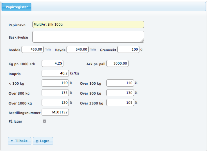Click into the Papirnavn text field

pyautogui.click(x=88, y=25)
